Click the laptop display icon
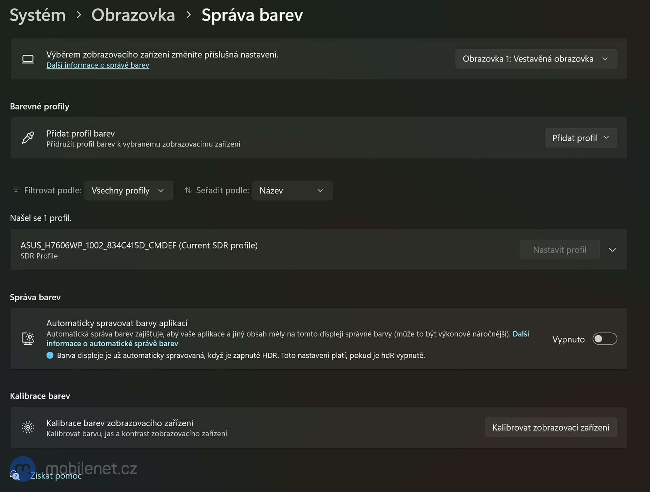 pos(28,59)
